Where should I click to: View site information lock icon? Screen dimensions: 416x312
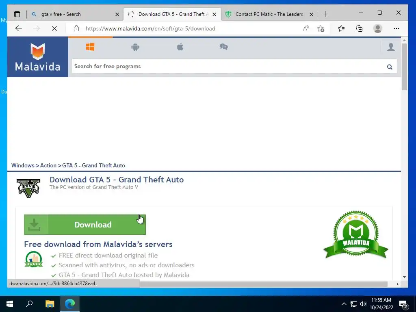[76, 28]
